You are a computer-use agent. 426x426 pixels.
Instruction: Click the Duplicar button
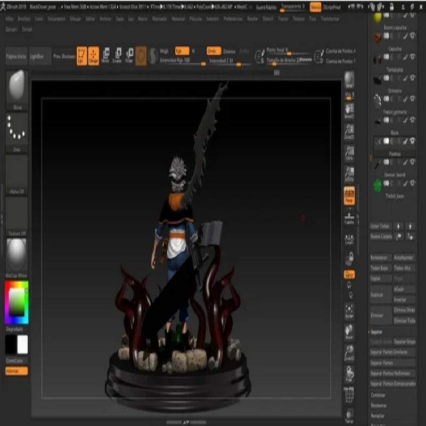coord(380,294)
